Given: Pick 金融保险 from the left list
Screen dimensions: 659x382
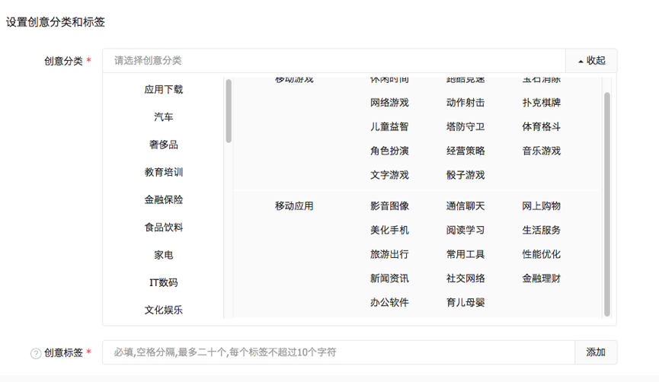Looking at the screenshot, I should 164,200.
